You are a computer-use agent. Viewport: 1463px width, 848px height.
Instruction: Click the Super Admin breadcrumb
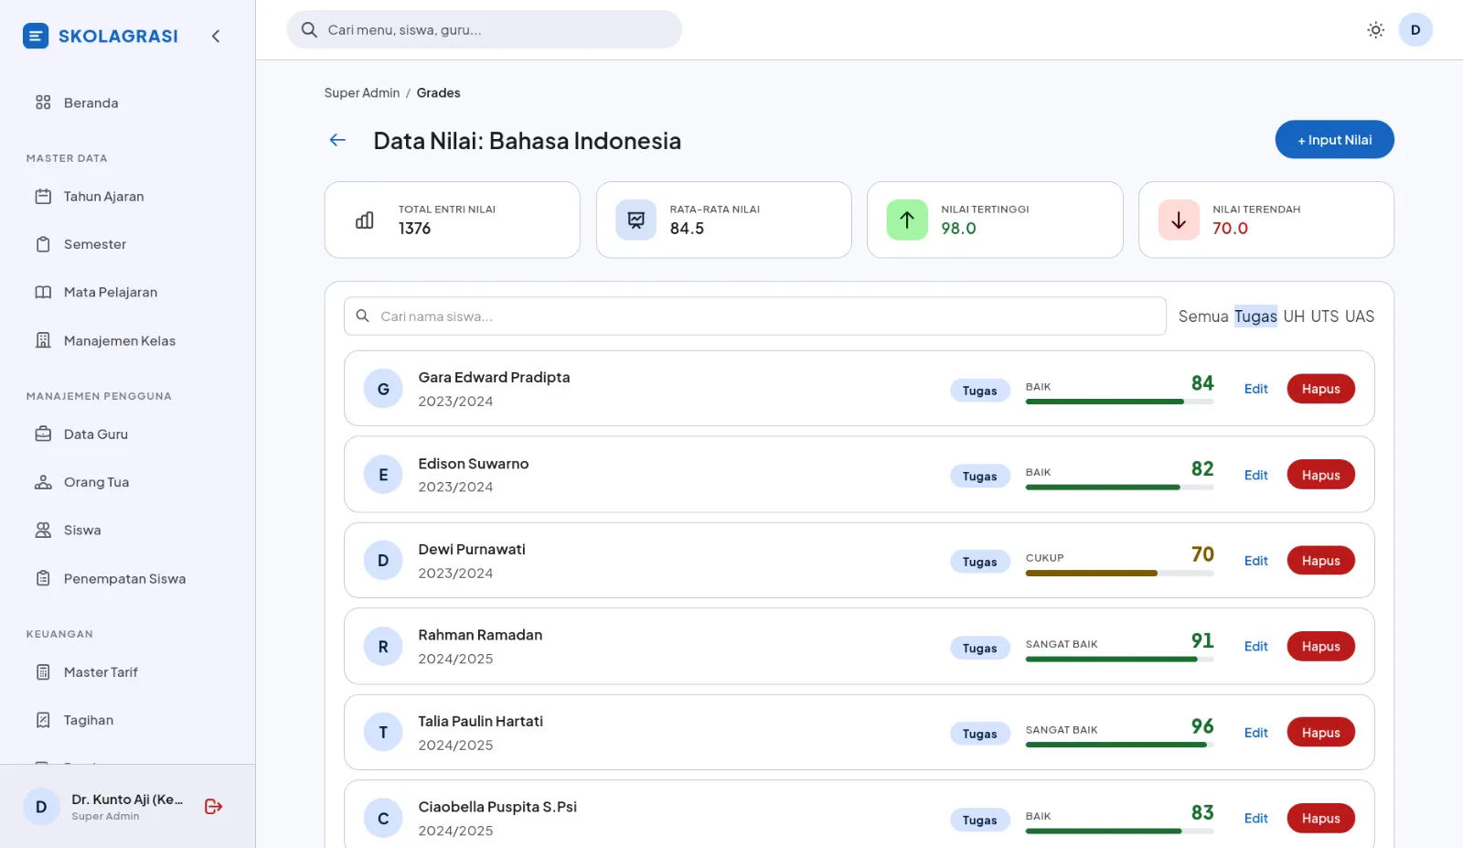[362, 93]
